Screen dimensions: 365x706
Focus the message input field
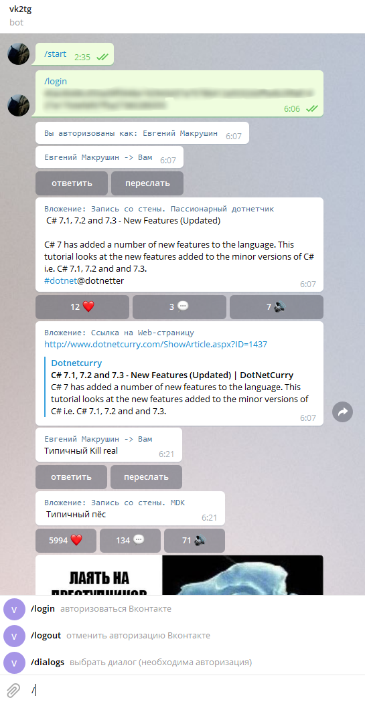[194, 690]
